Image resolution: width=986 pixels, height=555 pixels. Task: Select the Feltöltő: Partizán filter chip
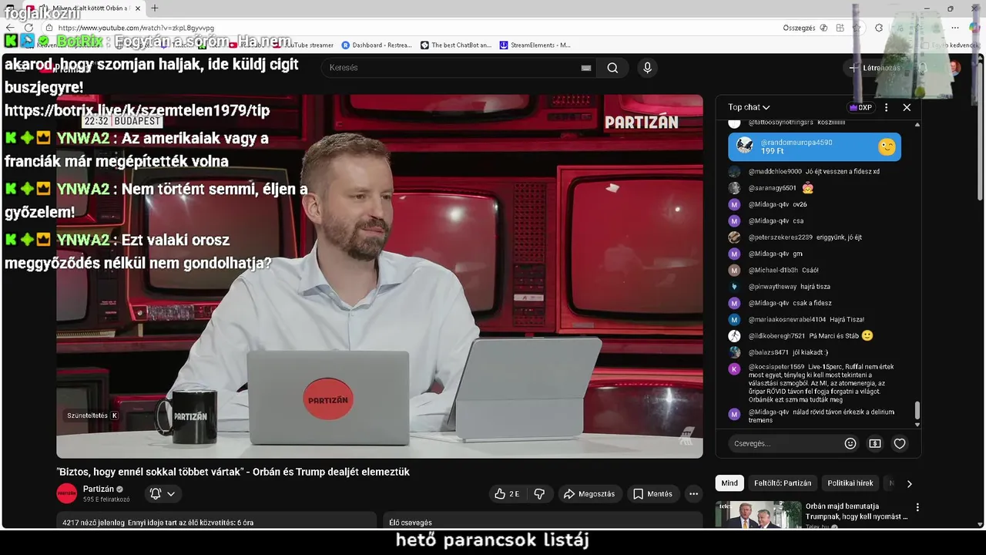point(783,483)
